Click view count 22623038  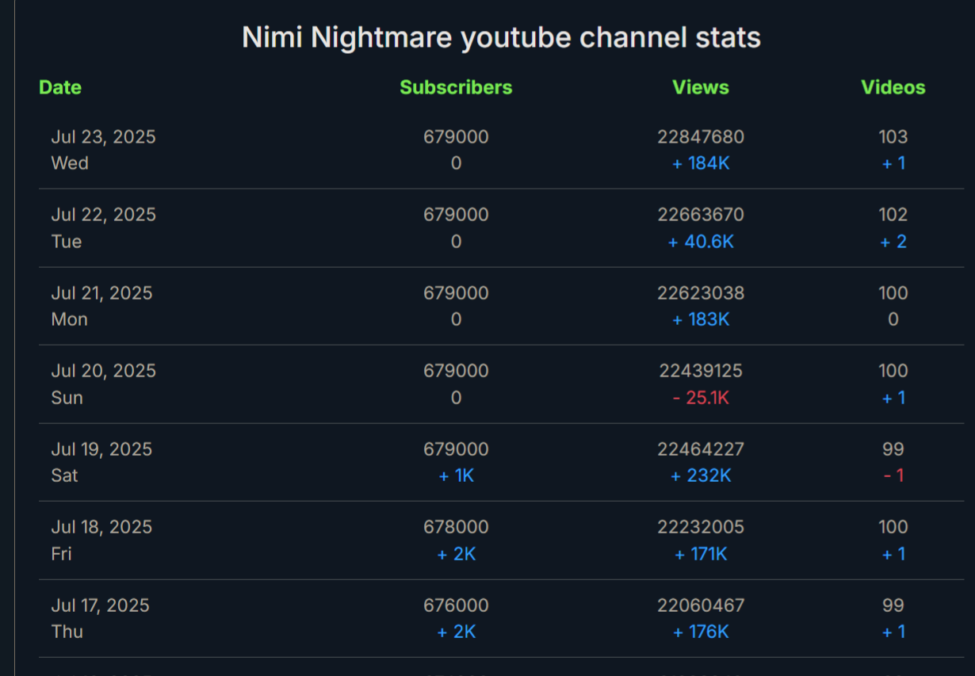(701, 293)
